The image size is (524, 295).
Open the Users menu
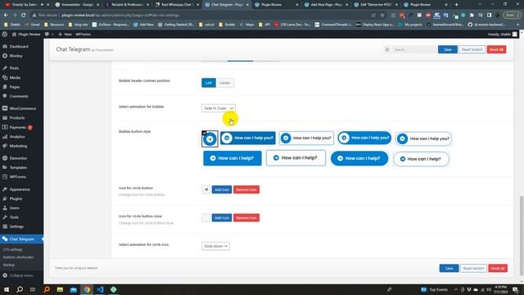click(14, 207)
